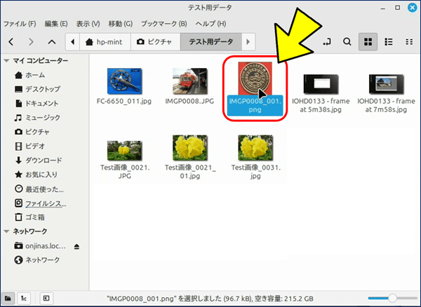Switch to list view
Viewport: 421px width, 307px height.
click(x=388, y=42)
